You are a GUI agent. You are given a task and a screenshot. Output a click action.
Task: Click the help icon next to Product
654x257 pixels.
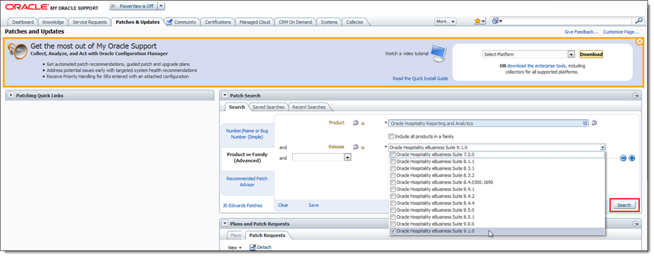356,123
